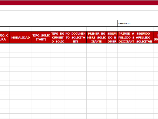Click first empty cell under PRIMER_NOMBRE_SOLICITANTE
Viewport: 158px width, 119px height.
[96, 46]
